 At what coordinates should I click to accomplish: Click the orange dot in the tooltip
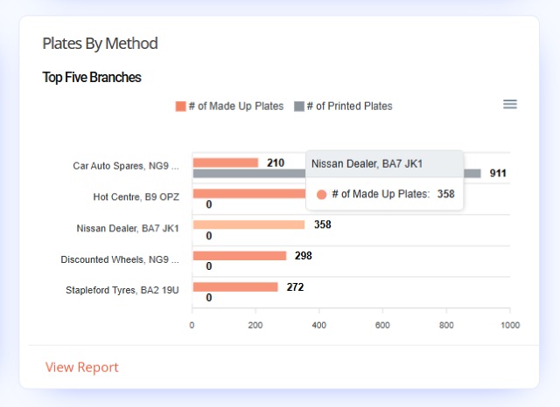point(321,195)
